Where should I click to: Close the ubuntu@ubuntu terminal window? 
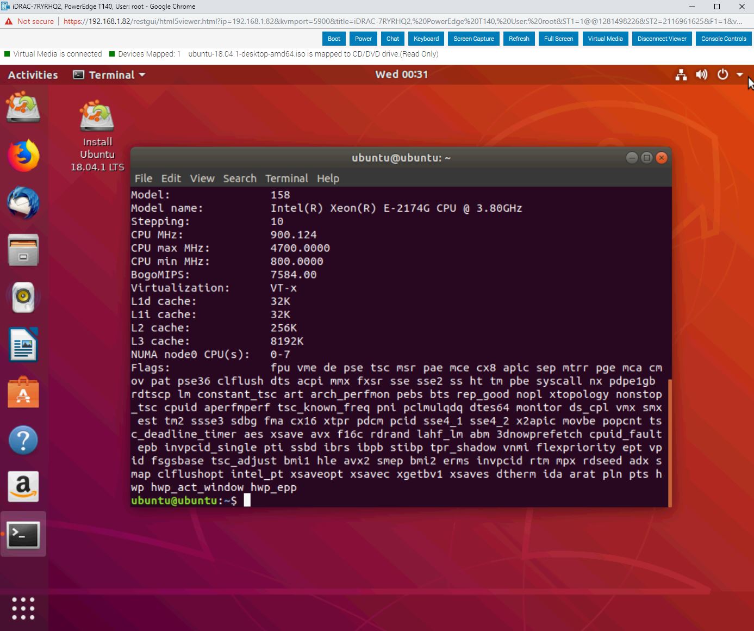pyautogui.click(x=662, y=158)
